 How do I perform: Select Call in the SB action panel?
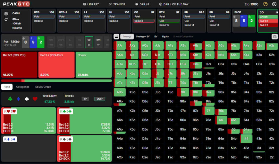[187, 21]
